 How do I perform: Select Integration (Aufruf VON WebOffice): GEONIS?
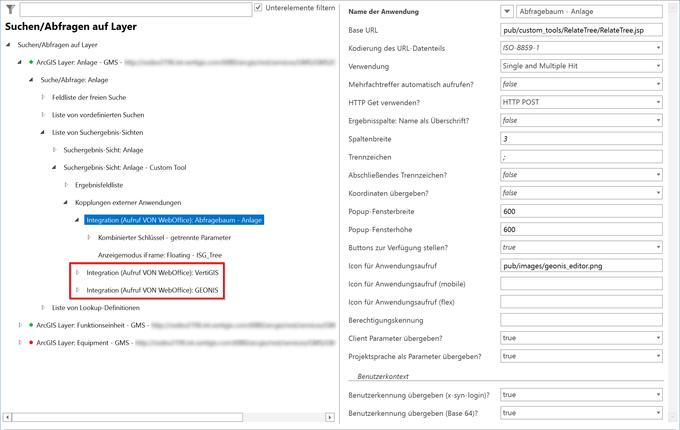pyautogui.click(x=152, y=290)
